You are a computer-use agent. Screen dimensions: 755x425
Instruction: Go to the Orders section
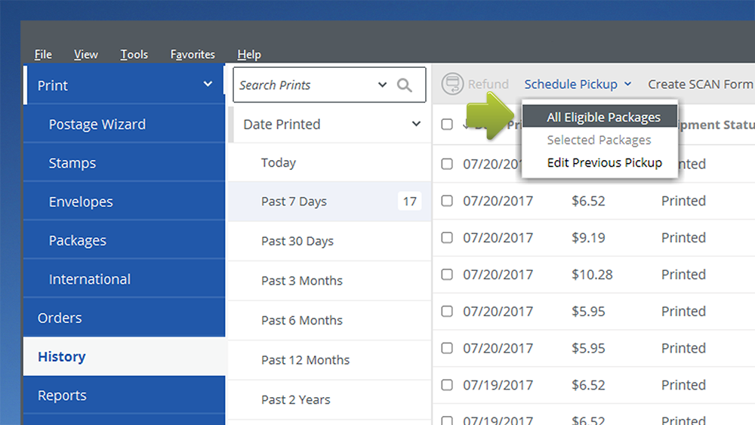pyautogui.click(x=125, y=318)
